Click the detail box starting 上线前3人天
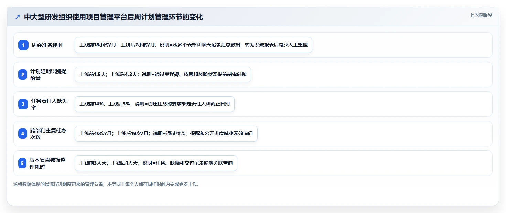The height and width of the screenshot is (213, 506). [156, 163]
